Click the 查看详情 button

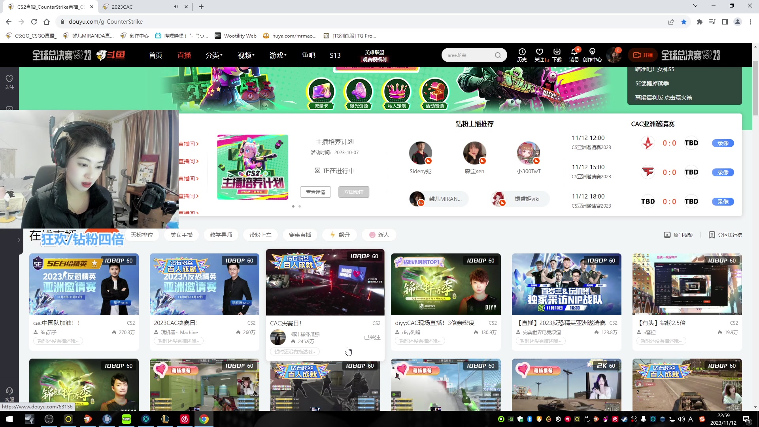(x=315, y=192)
